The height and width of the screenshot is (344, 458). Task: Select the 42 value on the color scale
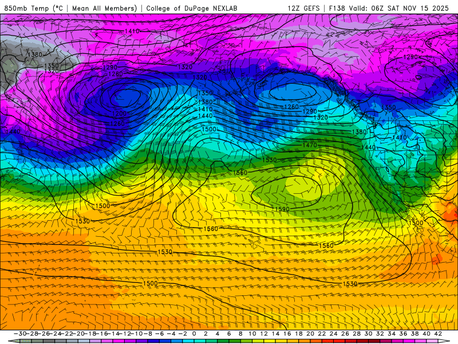(438, 334)
